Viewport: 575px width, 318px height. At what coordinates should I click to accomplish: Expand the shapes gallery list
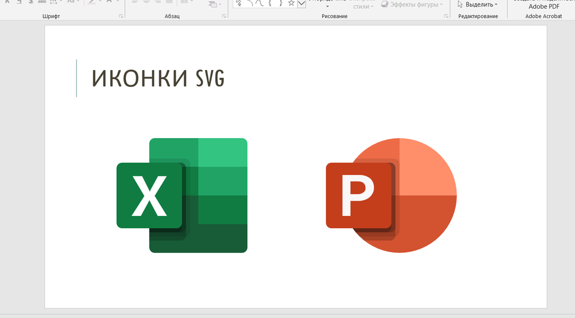pos(301,4)
